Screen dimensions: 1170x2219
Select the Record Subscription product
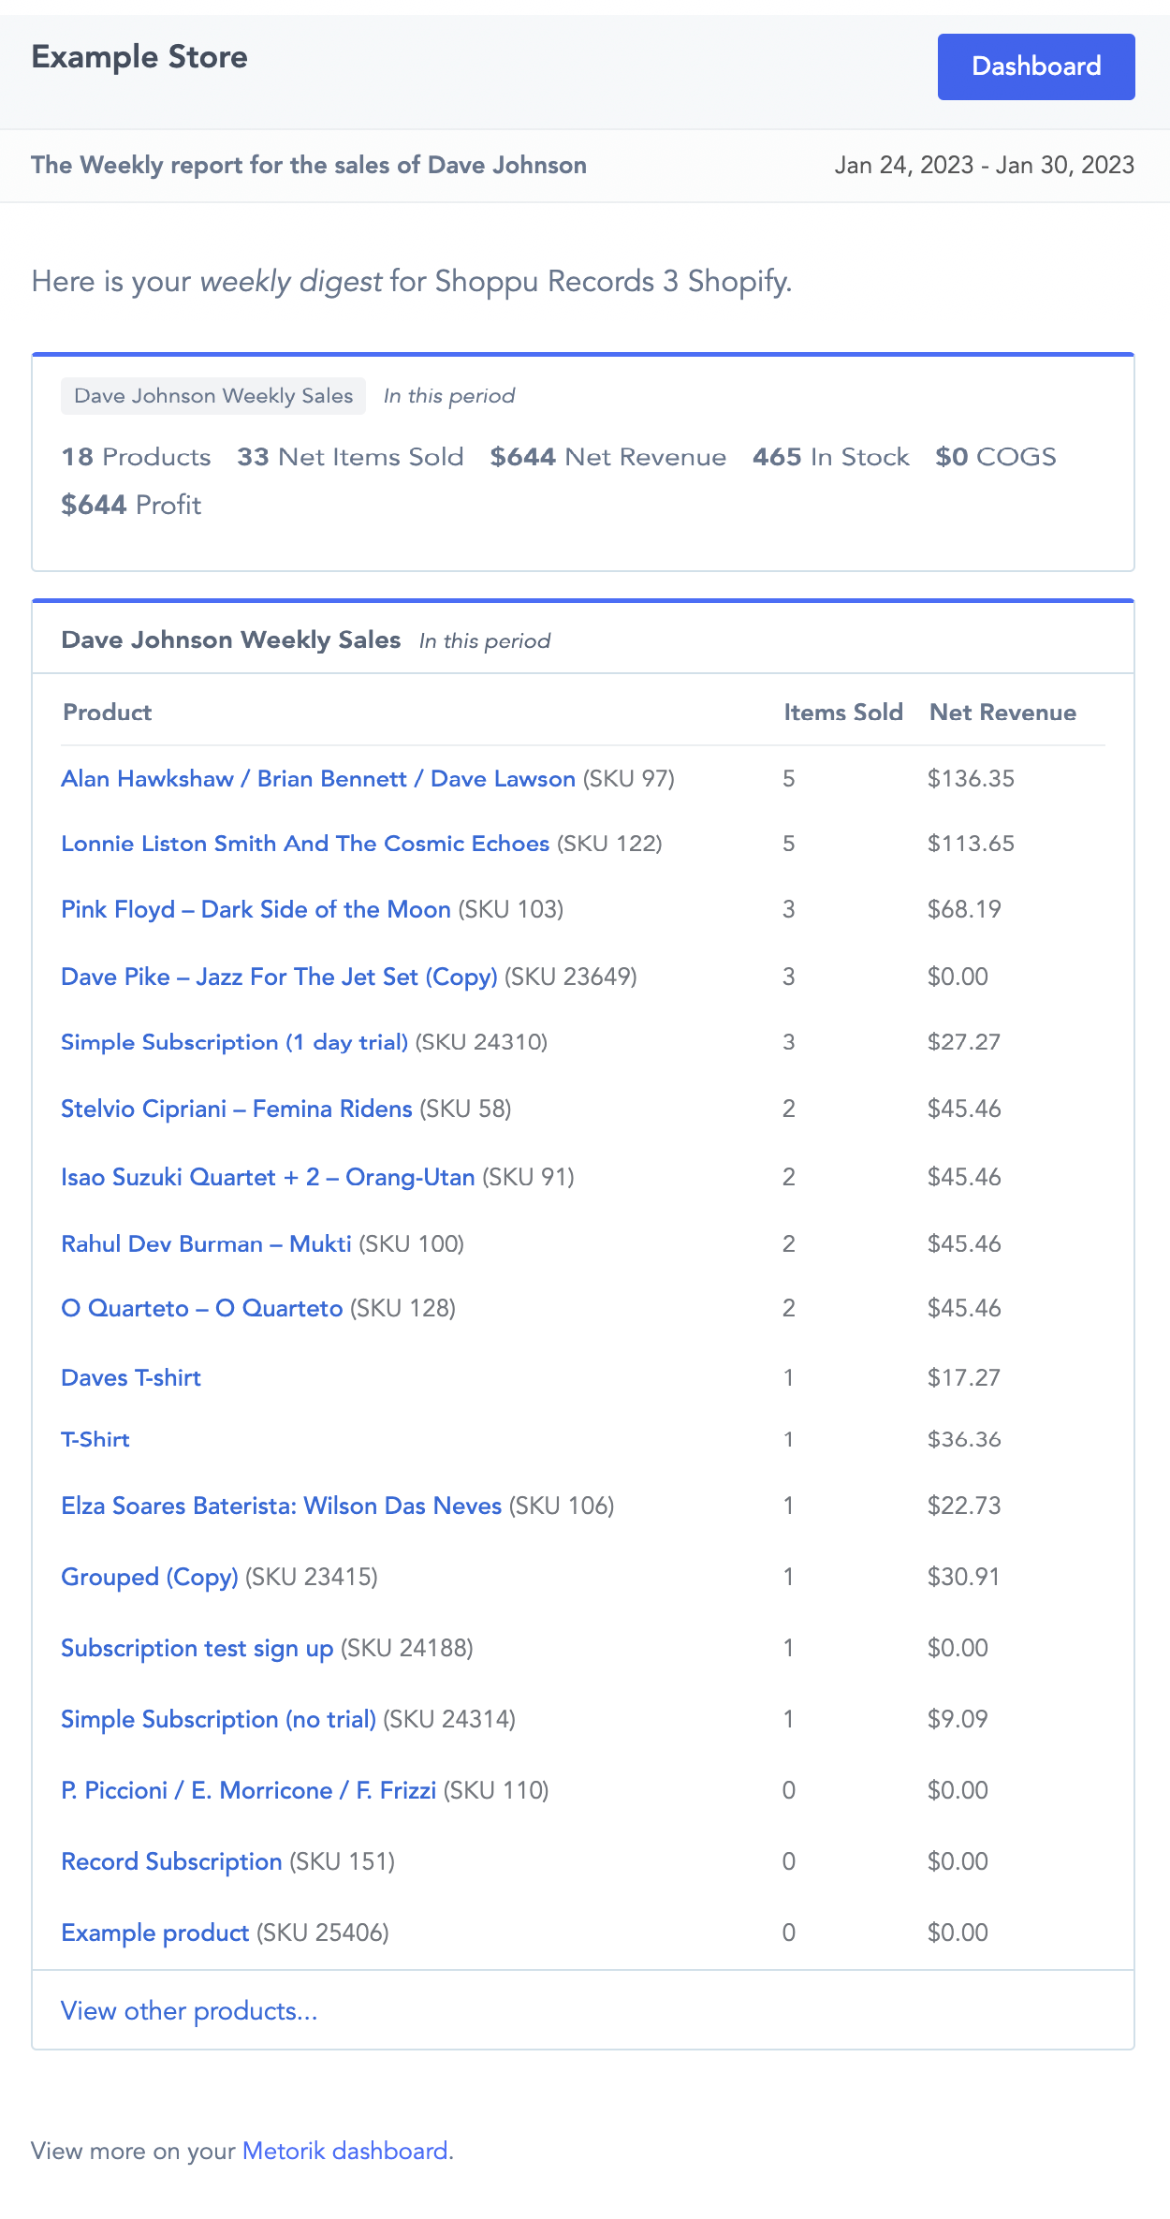tap(171, 1861)
